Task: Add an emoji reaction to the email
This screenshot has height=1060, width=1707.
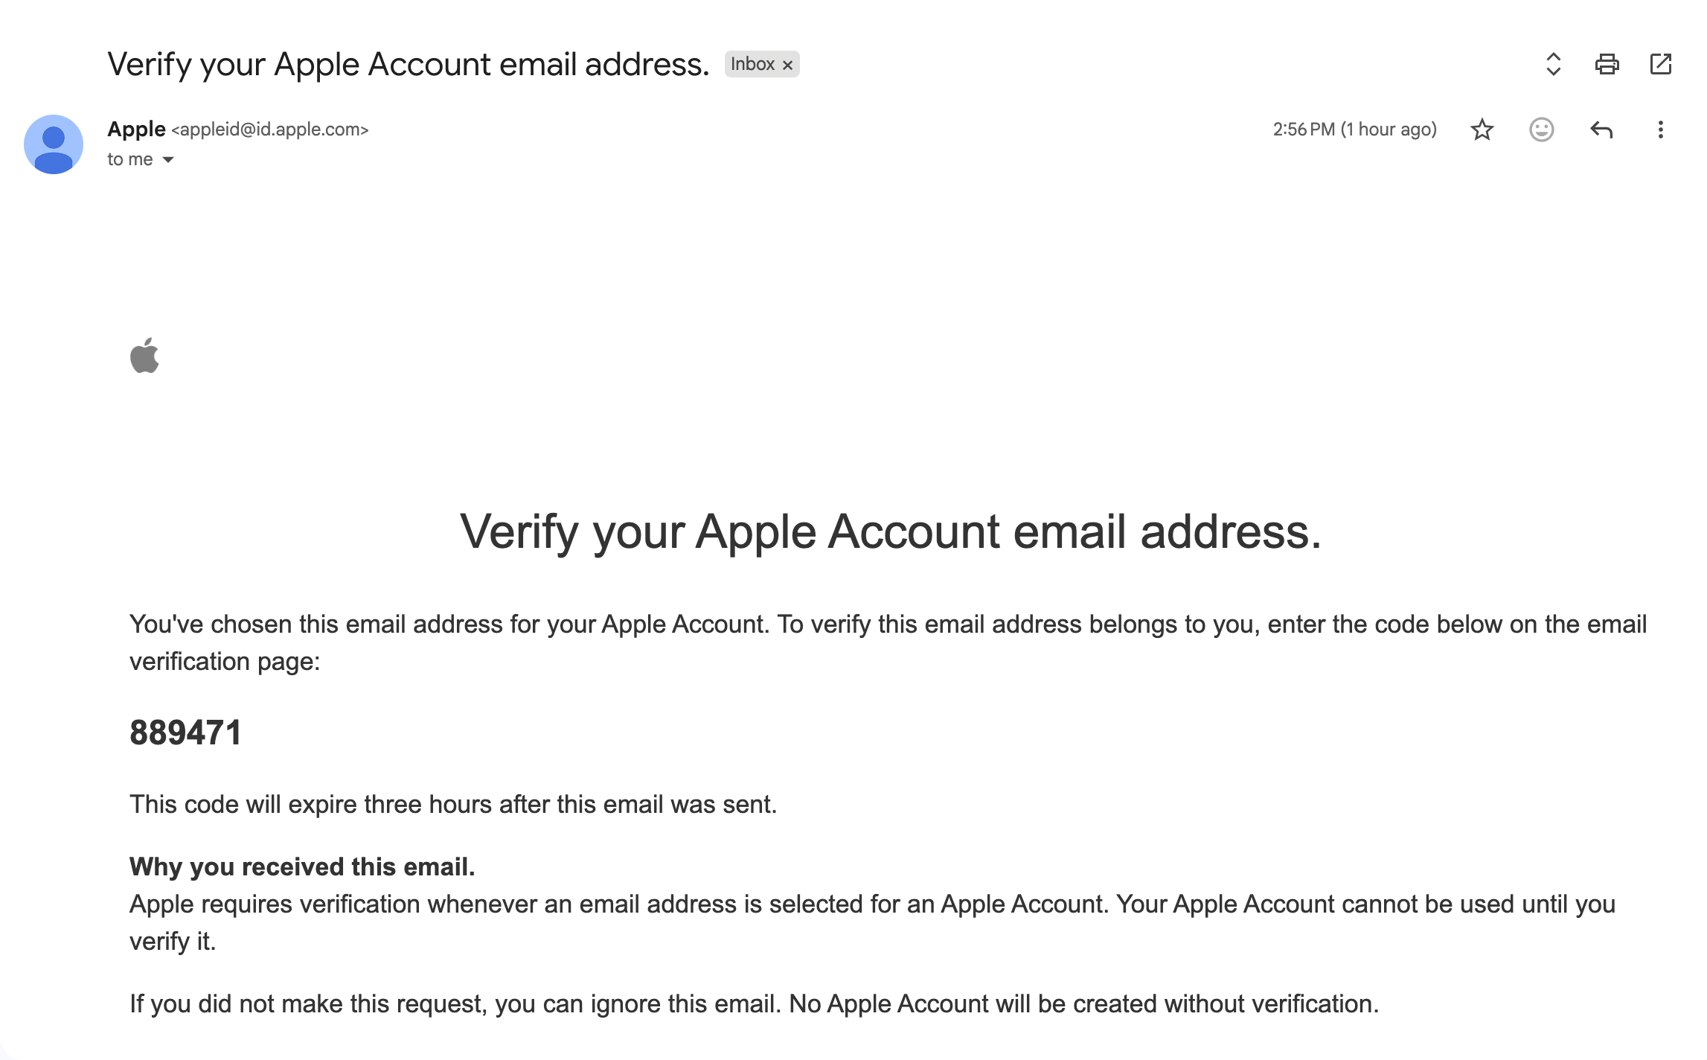Action: point(1541,130)
